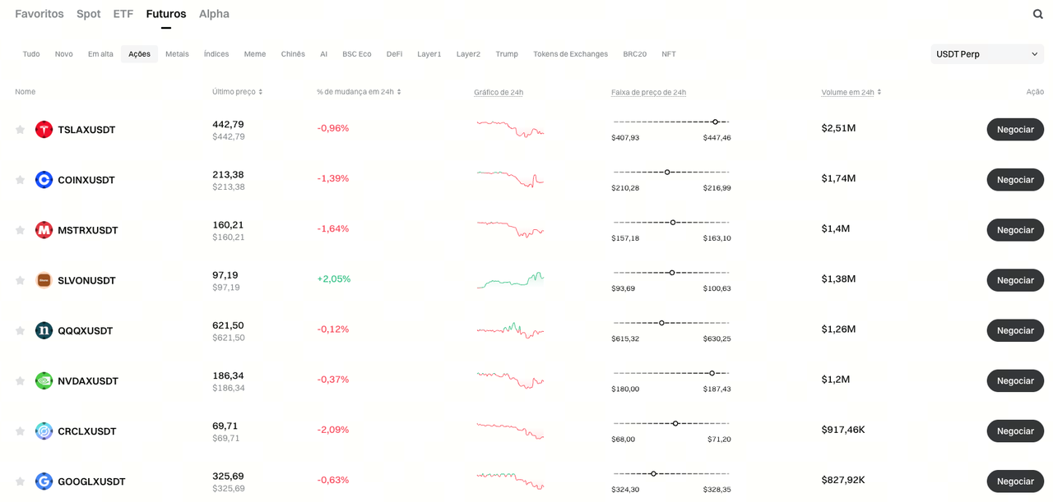Click Negociar button for COINXUSDT

coord(1015,180)
